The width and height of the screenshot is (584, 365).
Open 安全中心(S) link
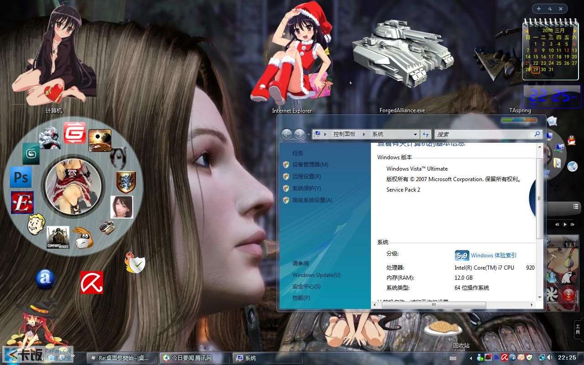(x=306, y=286)
